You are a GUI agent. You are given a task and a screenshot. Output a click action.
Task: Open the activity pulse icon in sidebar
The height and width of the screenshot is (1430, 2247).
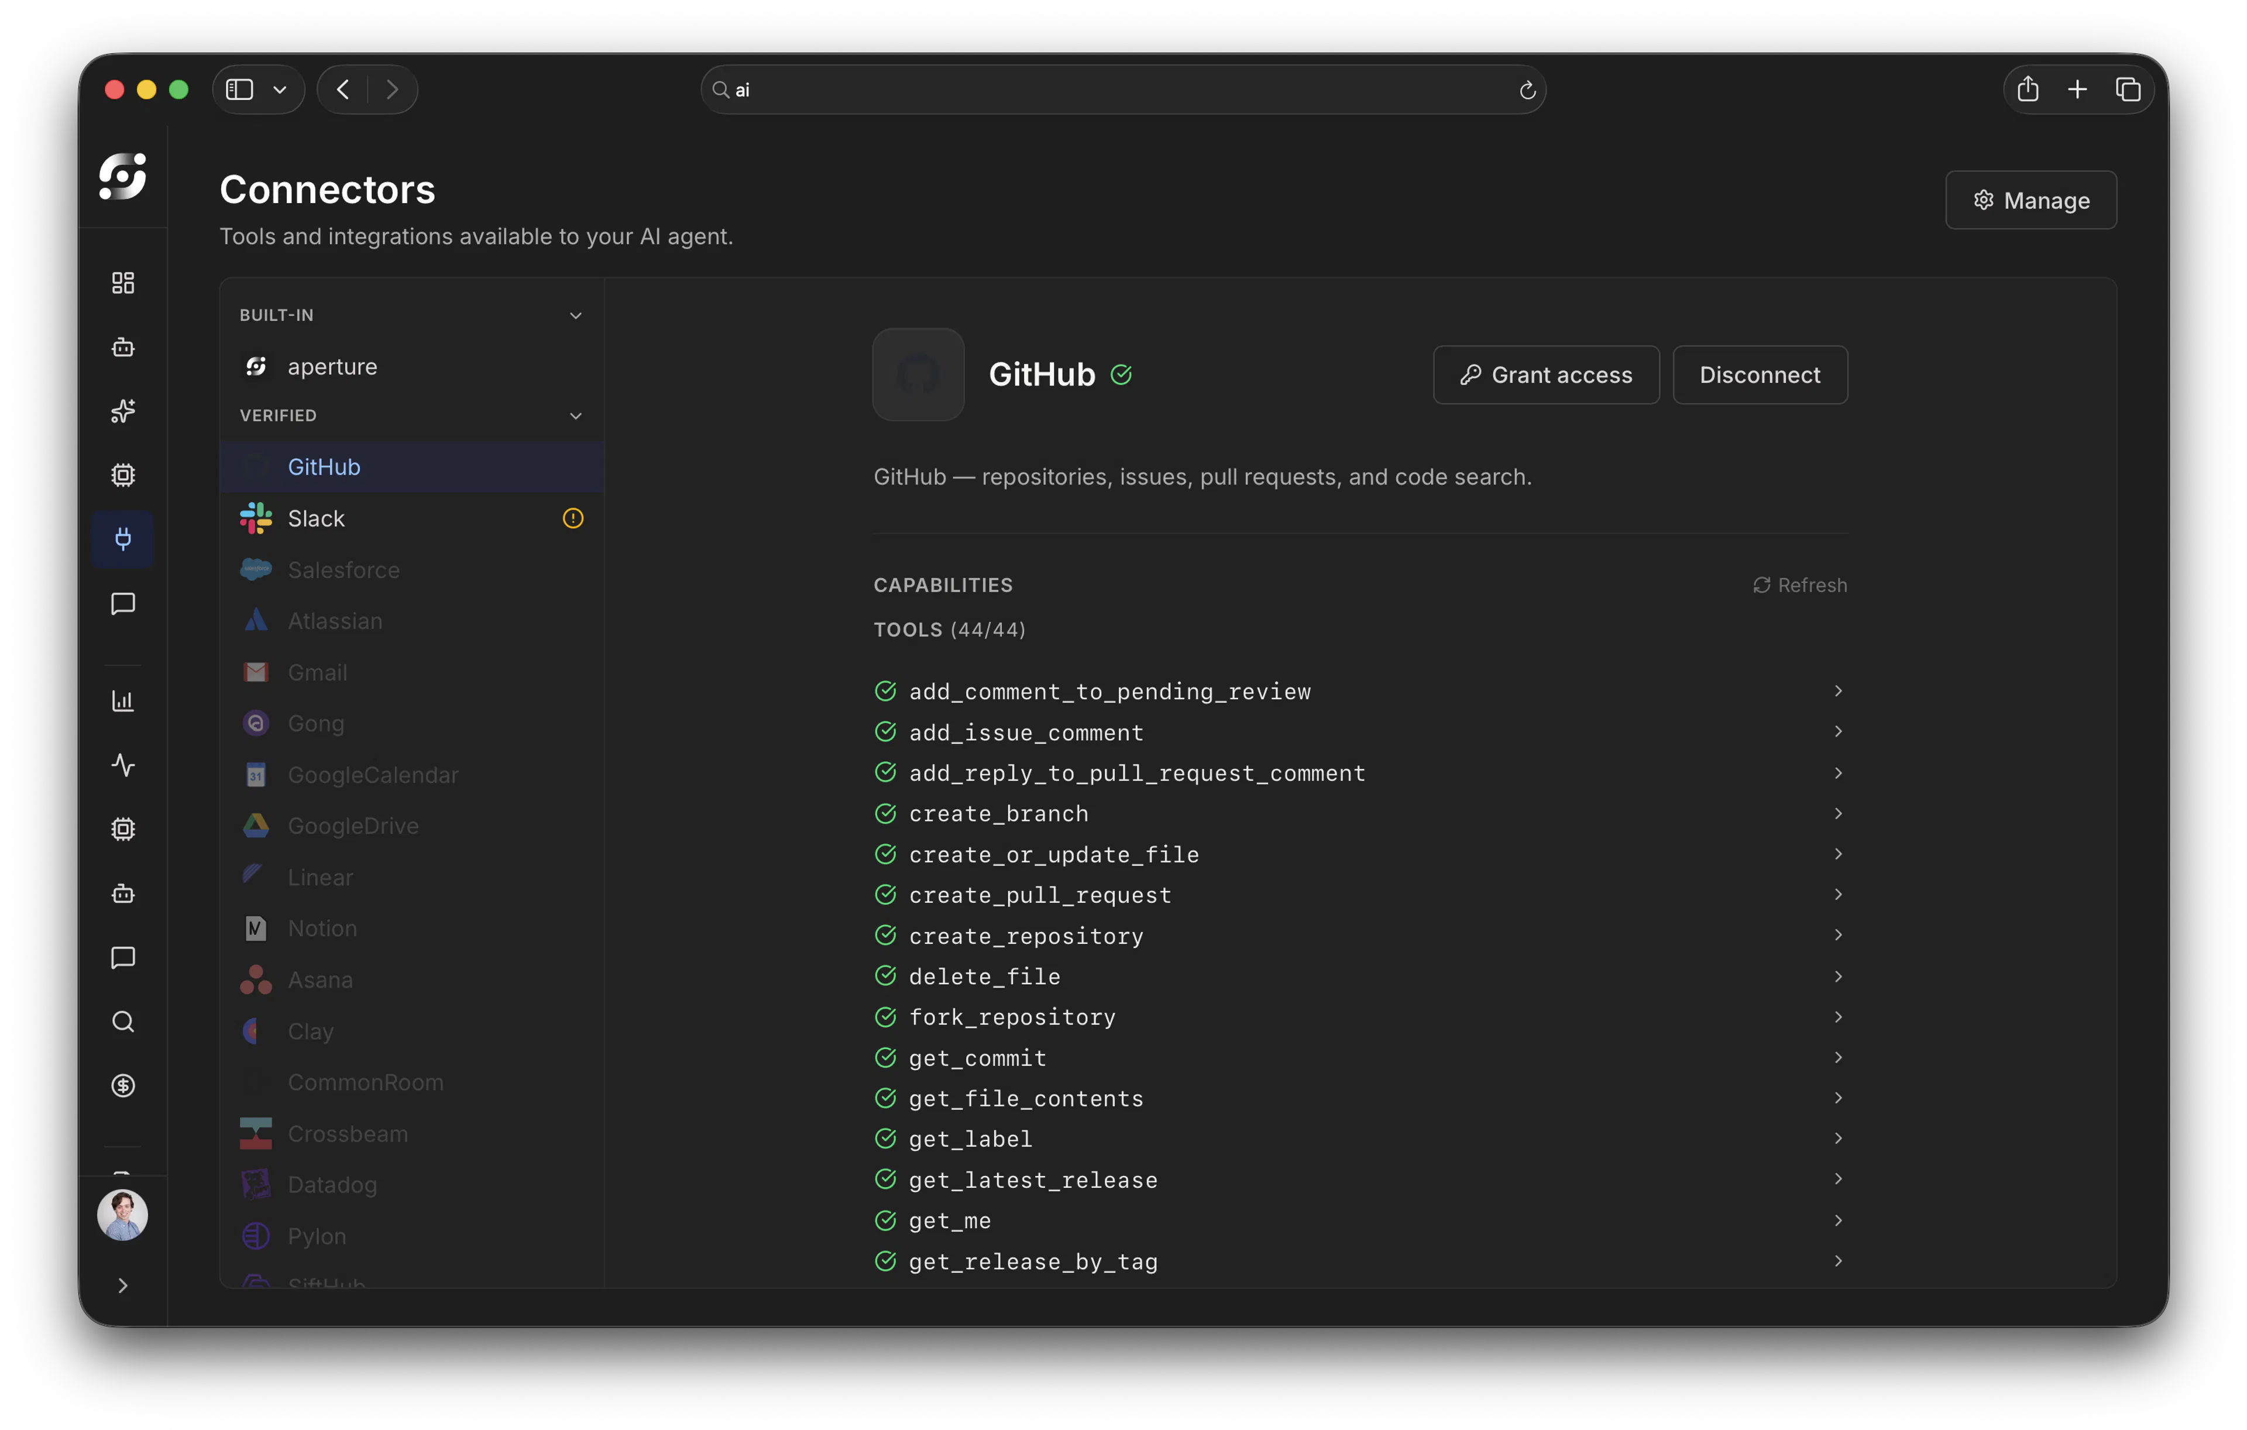point(123,765)
